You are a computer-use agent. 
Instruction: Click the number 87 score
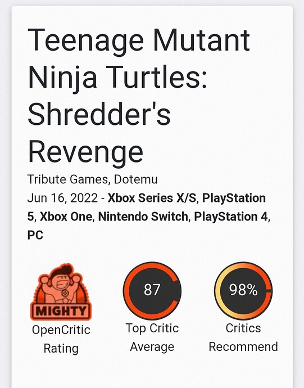click(x=152, y=290)
